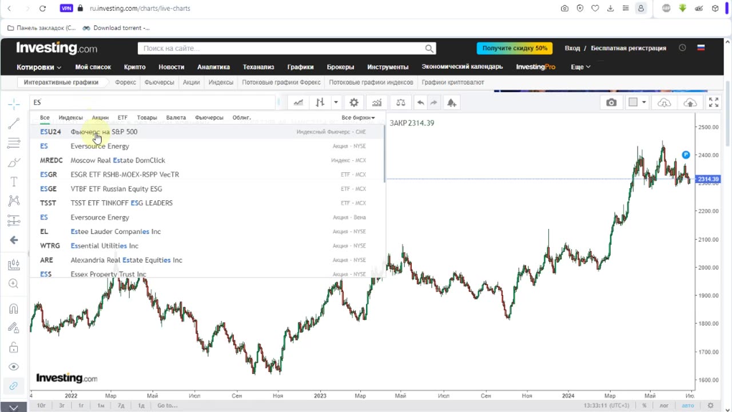
Task: Open the Новости menu
Action: [x=171, y=67]
